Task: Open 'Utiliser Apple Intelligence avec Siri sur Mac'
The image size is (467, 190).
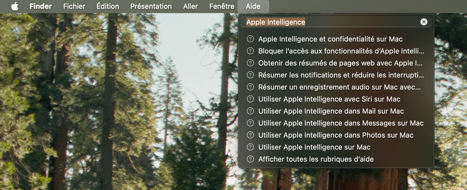Action: [x=336, y=99]
